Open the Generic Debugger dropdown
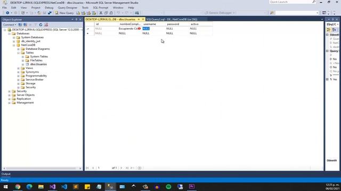Image resolution: width=341 pixels, height=191 pixels. click(220, 13)
